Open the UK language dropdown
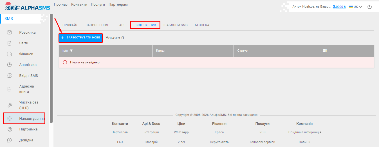 356,7
